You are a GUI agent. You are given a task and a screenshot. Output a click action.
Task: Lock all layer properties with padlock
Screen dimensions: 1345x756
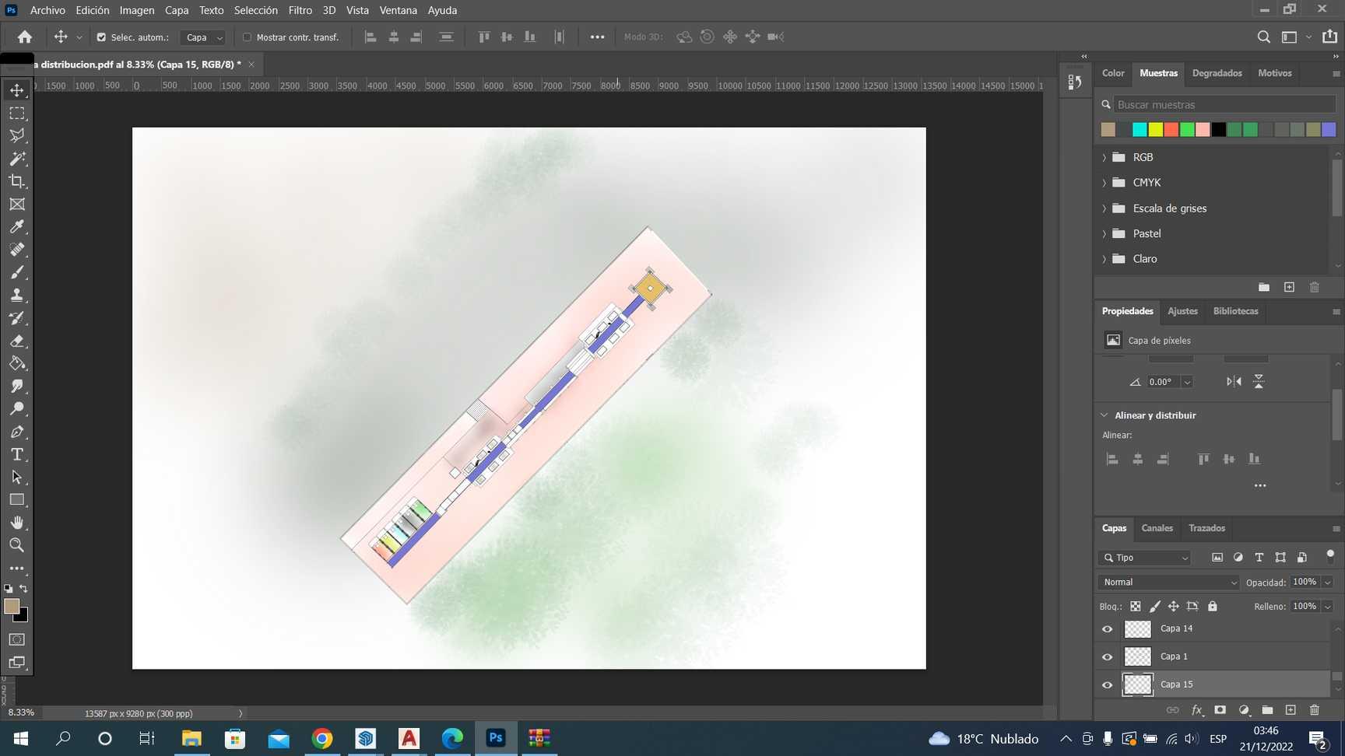coord(1212,607)
